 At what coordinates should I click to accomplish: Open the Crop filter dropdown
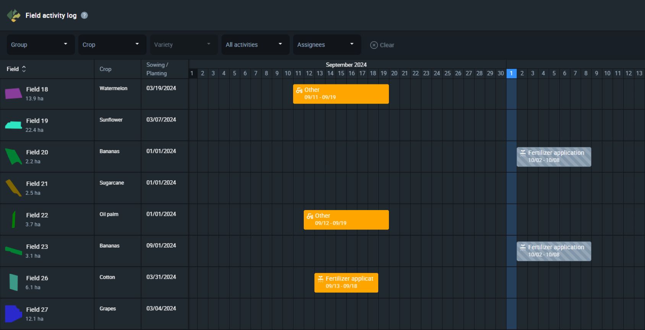(x=112, y=45)
